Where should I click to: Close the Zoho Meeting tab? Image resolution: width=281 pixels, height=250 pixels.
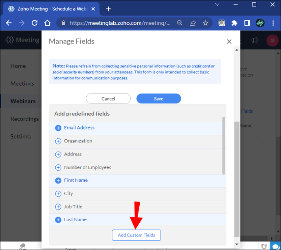[93, 9]
